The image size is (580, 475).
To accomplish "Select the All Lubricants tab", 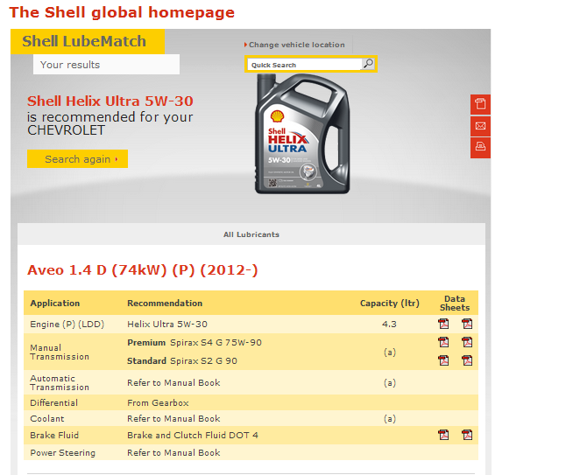I will pos(251,234).
